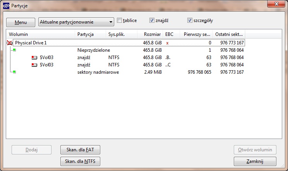
Task: Select the sektory nadmiarowe row
Action: 129,72
